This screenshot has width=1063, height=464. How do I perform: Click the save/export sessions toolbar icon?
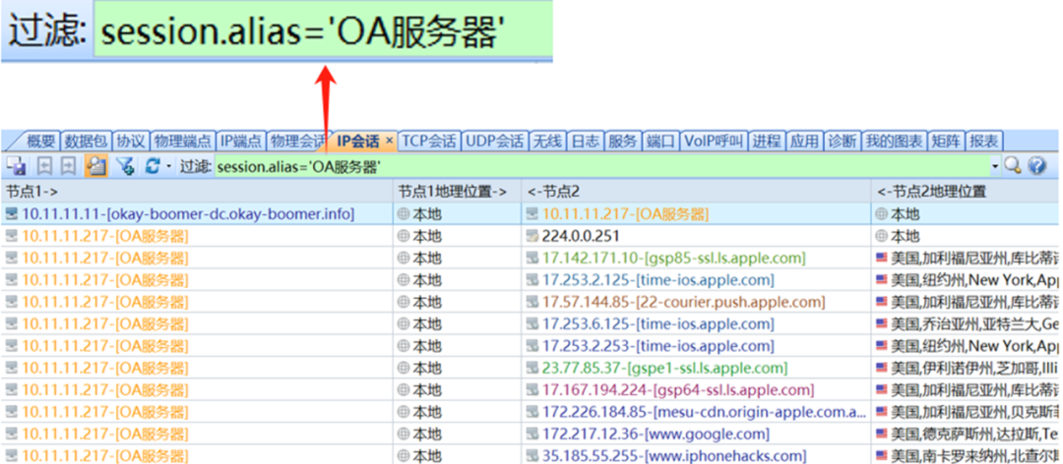click(17, 166)
